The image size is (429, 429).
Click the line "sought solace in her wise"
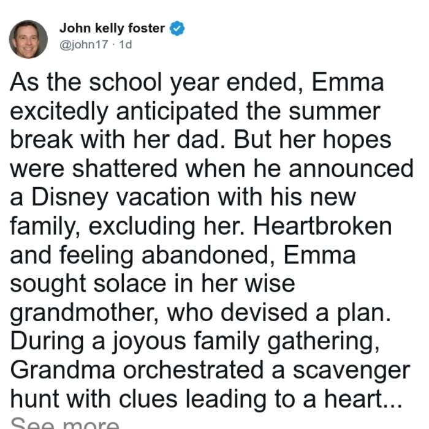pyautogui.click(x=153, y=283)
